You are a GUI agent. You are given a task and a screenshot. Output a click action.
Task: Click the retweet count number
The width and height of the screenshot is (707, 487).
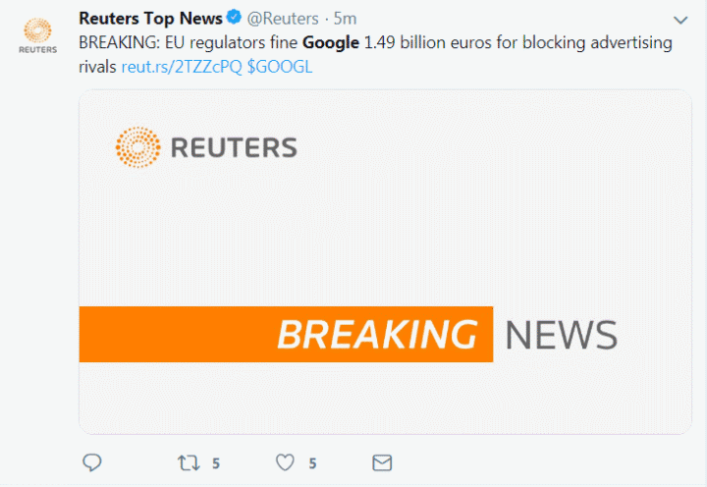click(215, 463)
